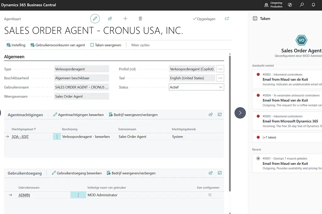Open Copilot icon in top bar
The height and width of the screenshot is (214, 322).
point(290,5)
